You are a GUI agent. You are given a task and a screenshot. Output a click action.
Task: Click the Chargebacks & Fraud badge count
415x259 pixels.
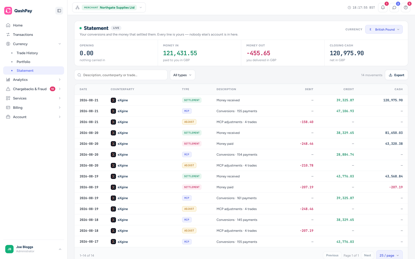click(52, 89)
